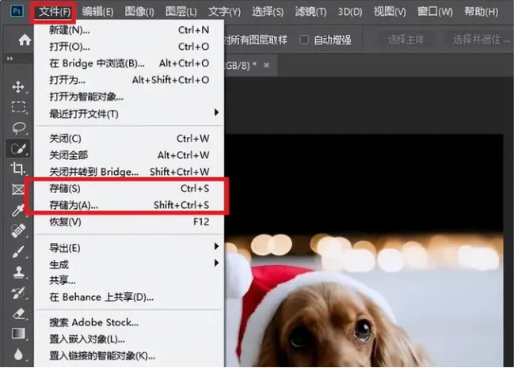Viewport: 514px width, 368px height.
Task: Select the Crop tool
Action: click(x=17, y=169)
